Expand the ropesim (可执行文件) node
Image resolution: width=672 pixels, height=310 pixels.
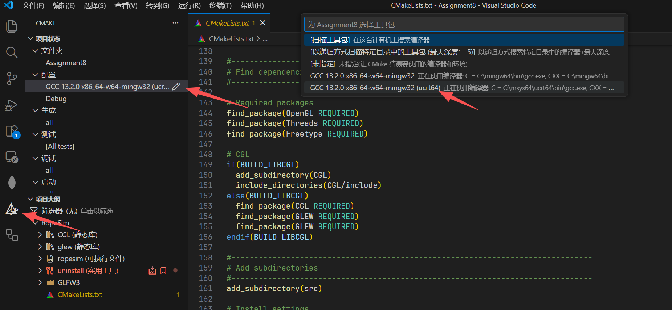[40, 259]
